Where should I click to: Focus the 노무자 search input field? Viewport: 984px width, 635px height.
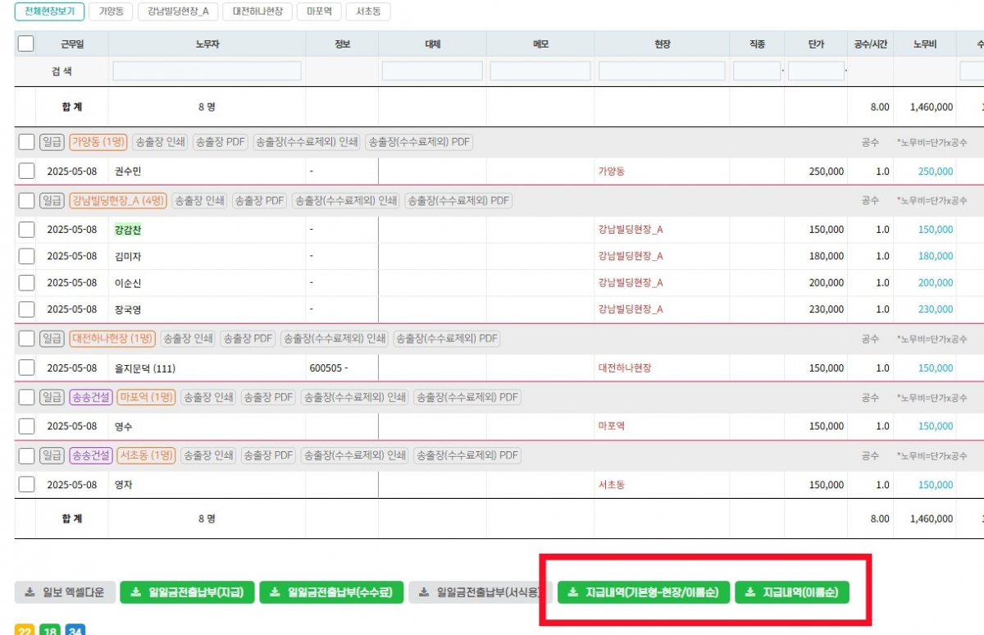207,71
